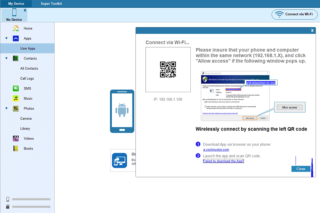320x213 pixels.
Task: Select User Apps in the sidebar
Action: (x=28, y=48)
